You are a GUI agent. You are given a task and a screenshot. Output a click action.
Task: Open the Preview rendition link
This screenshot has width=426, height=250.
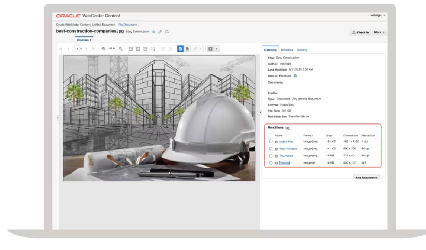click(285, 163)
